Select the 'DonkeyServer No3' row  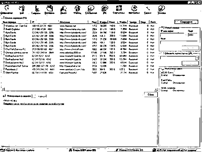(80, 63)
